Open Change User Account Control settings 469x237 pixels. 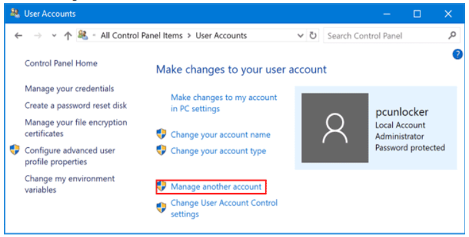tap(224, 208)
